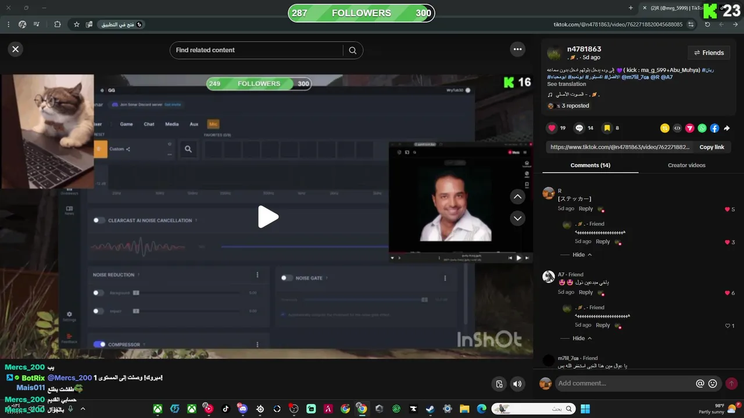
Task: Switch to the Creator videos tab
Action: (686, 165)
